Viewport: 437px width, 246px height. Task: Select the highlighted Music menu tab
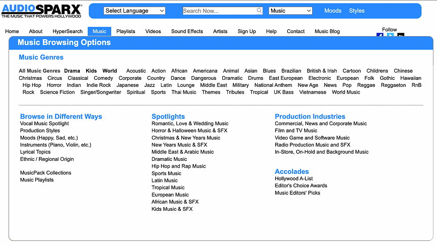[99, 31]
